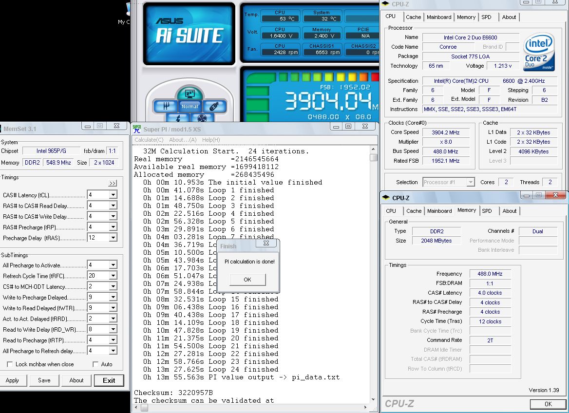Open the Act. to Act. Delayed (tRRD) dropdown
Screen dimensions: 569x413
point(113,319)
